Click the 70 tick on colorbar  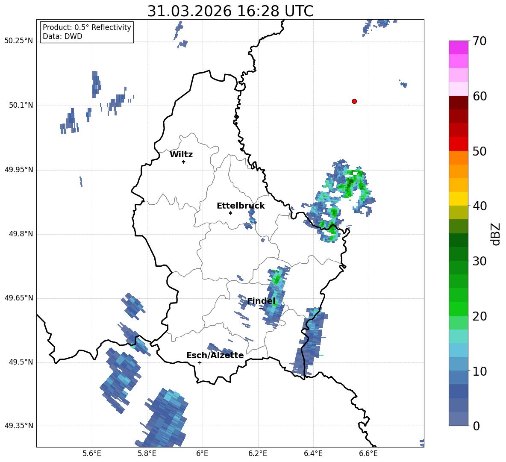coord(480,41)
